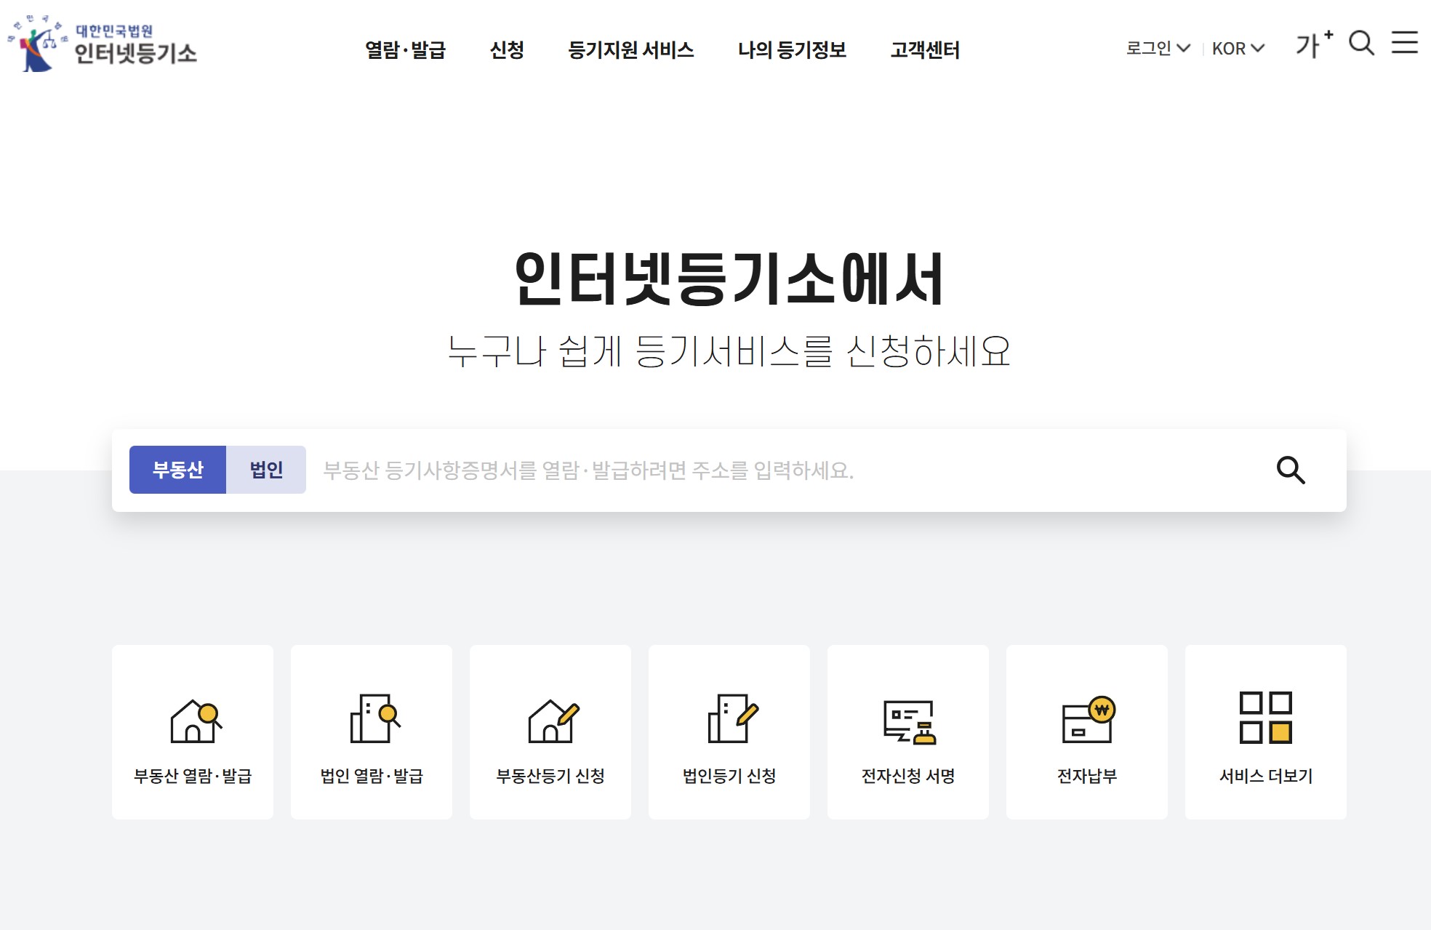Screen dimensions: 1431x930
Task: Open the 열람·발급 menu
Action: pos(405,50)
